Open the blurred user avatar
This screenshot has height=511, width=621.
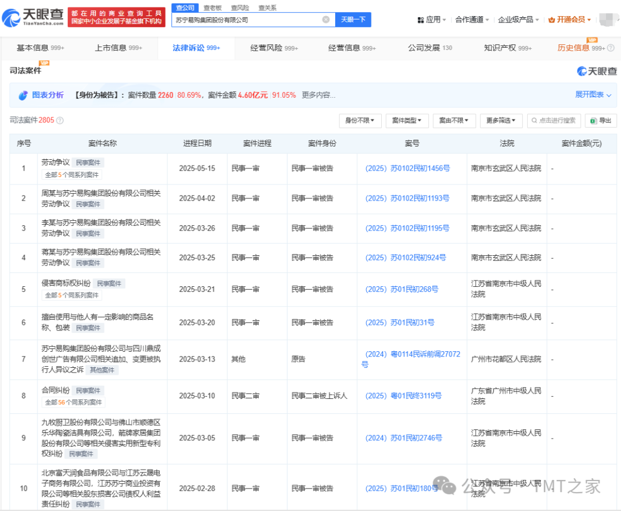coord(609,20)
